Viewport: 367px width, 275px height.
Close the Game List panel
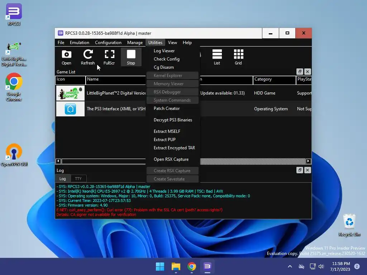pyautogui.click(x=308, y=72)
